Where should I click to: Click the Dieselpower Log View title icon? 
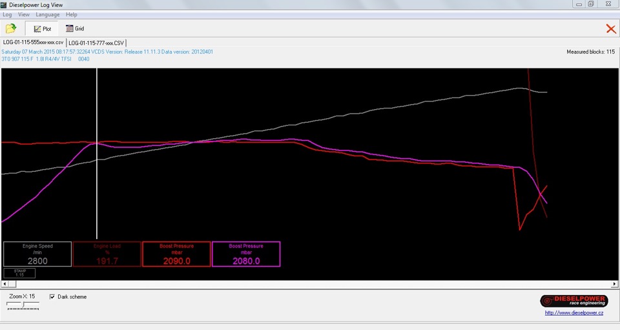click(4, 5)
